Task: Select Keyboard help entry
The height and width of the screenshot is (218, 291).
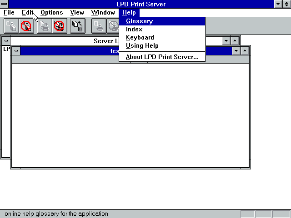Action: [x=162, y=37]
